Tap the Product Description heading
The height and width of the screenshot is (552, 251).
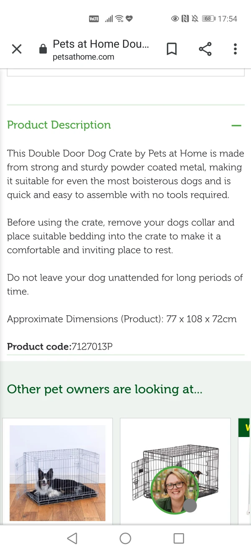click(x=59, y=125)
